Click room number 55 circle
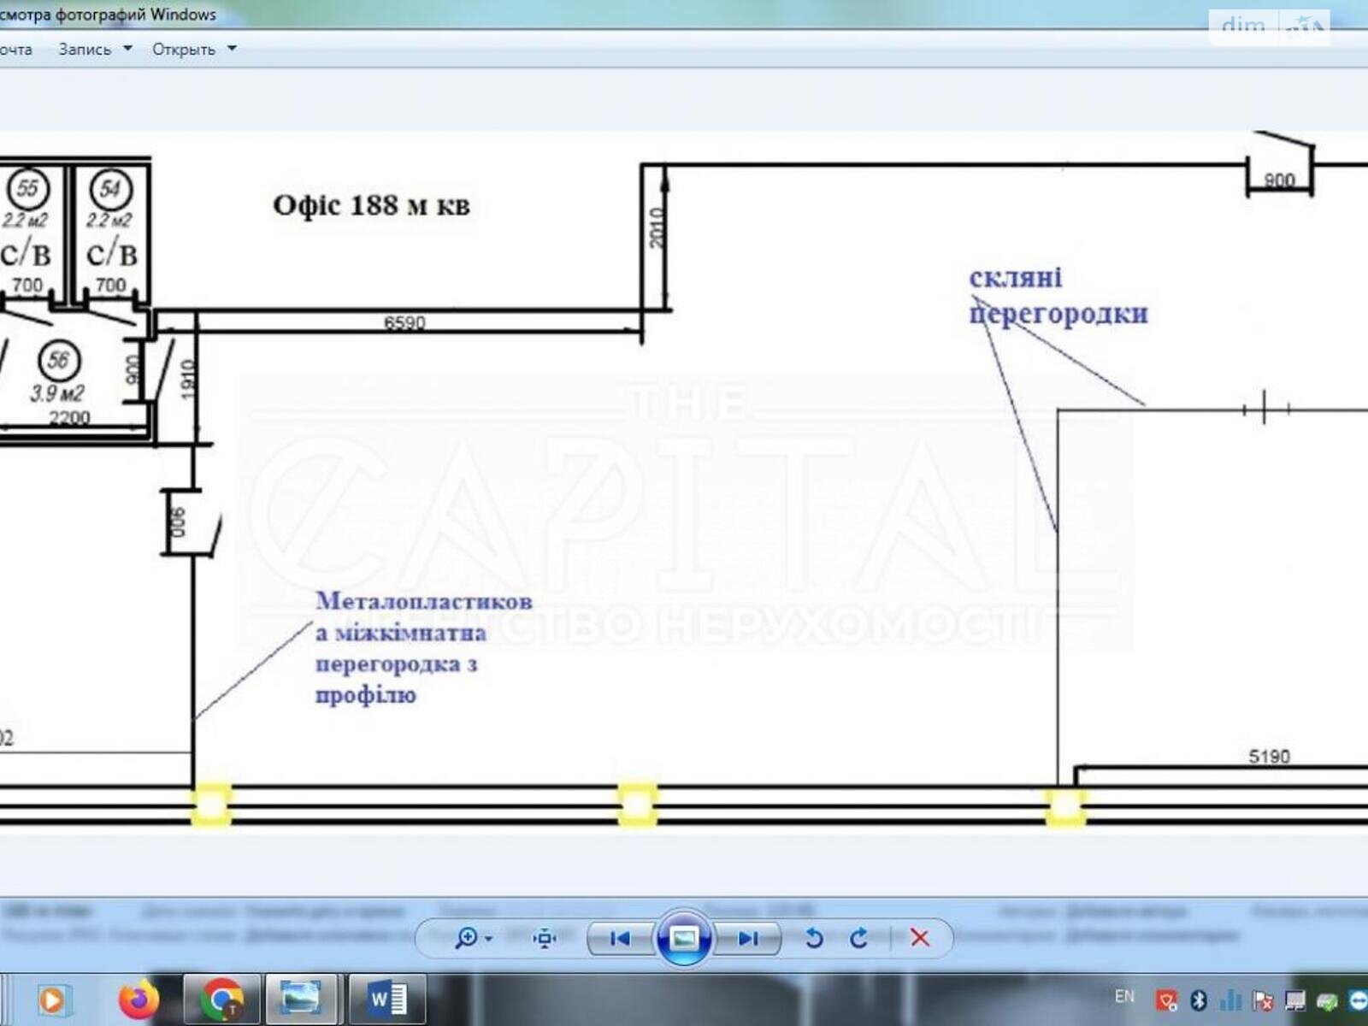This screenshot has width=1368, height=1026. [28, 188]
